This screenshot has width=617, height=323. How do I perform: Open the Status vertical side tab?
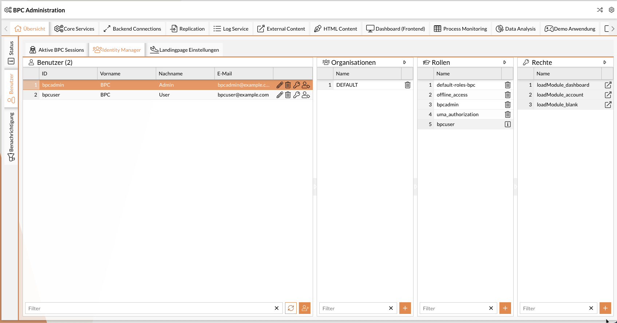pyautogui.click(x=11, y=53)
